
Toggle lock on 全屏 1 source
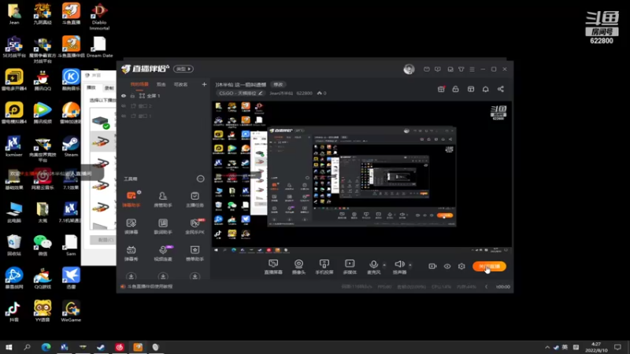tap(132, 96)
